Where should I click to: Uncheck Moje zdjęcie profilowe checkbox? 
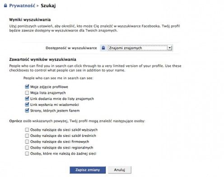(27, 86)
